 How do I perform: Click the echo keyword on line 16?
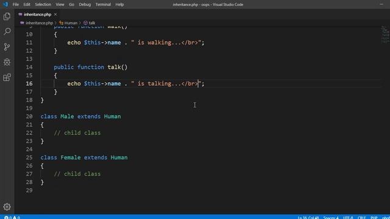coord(74,84)
